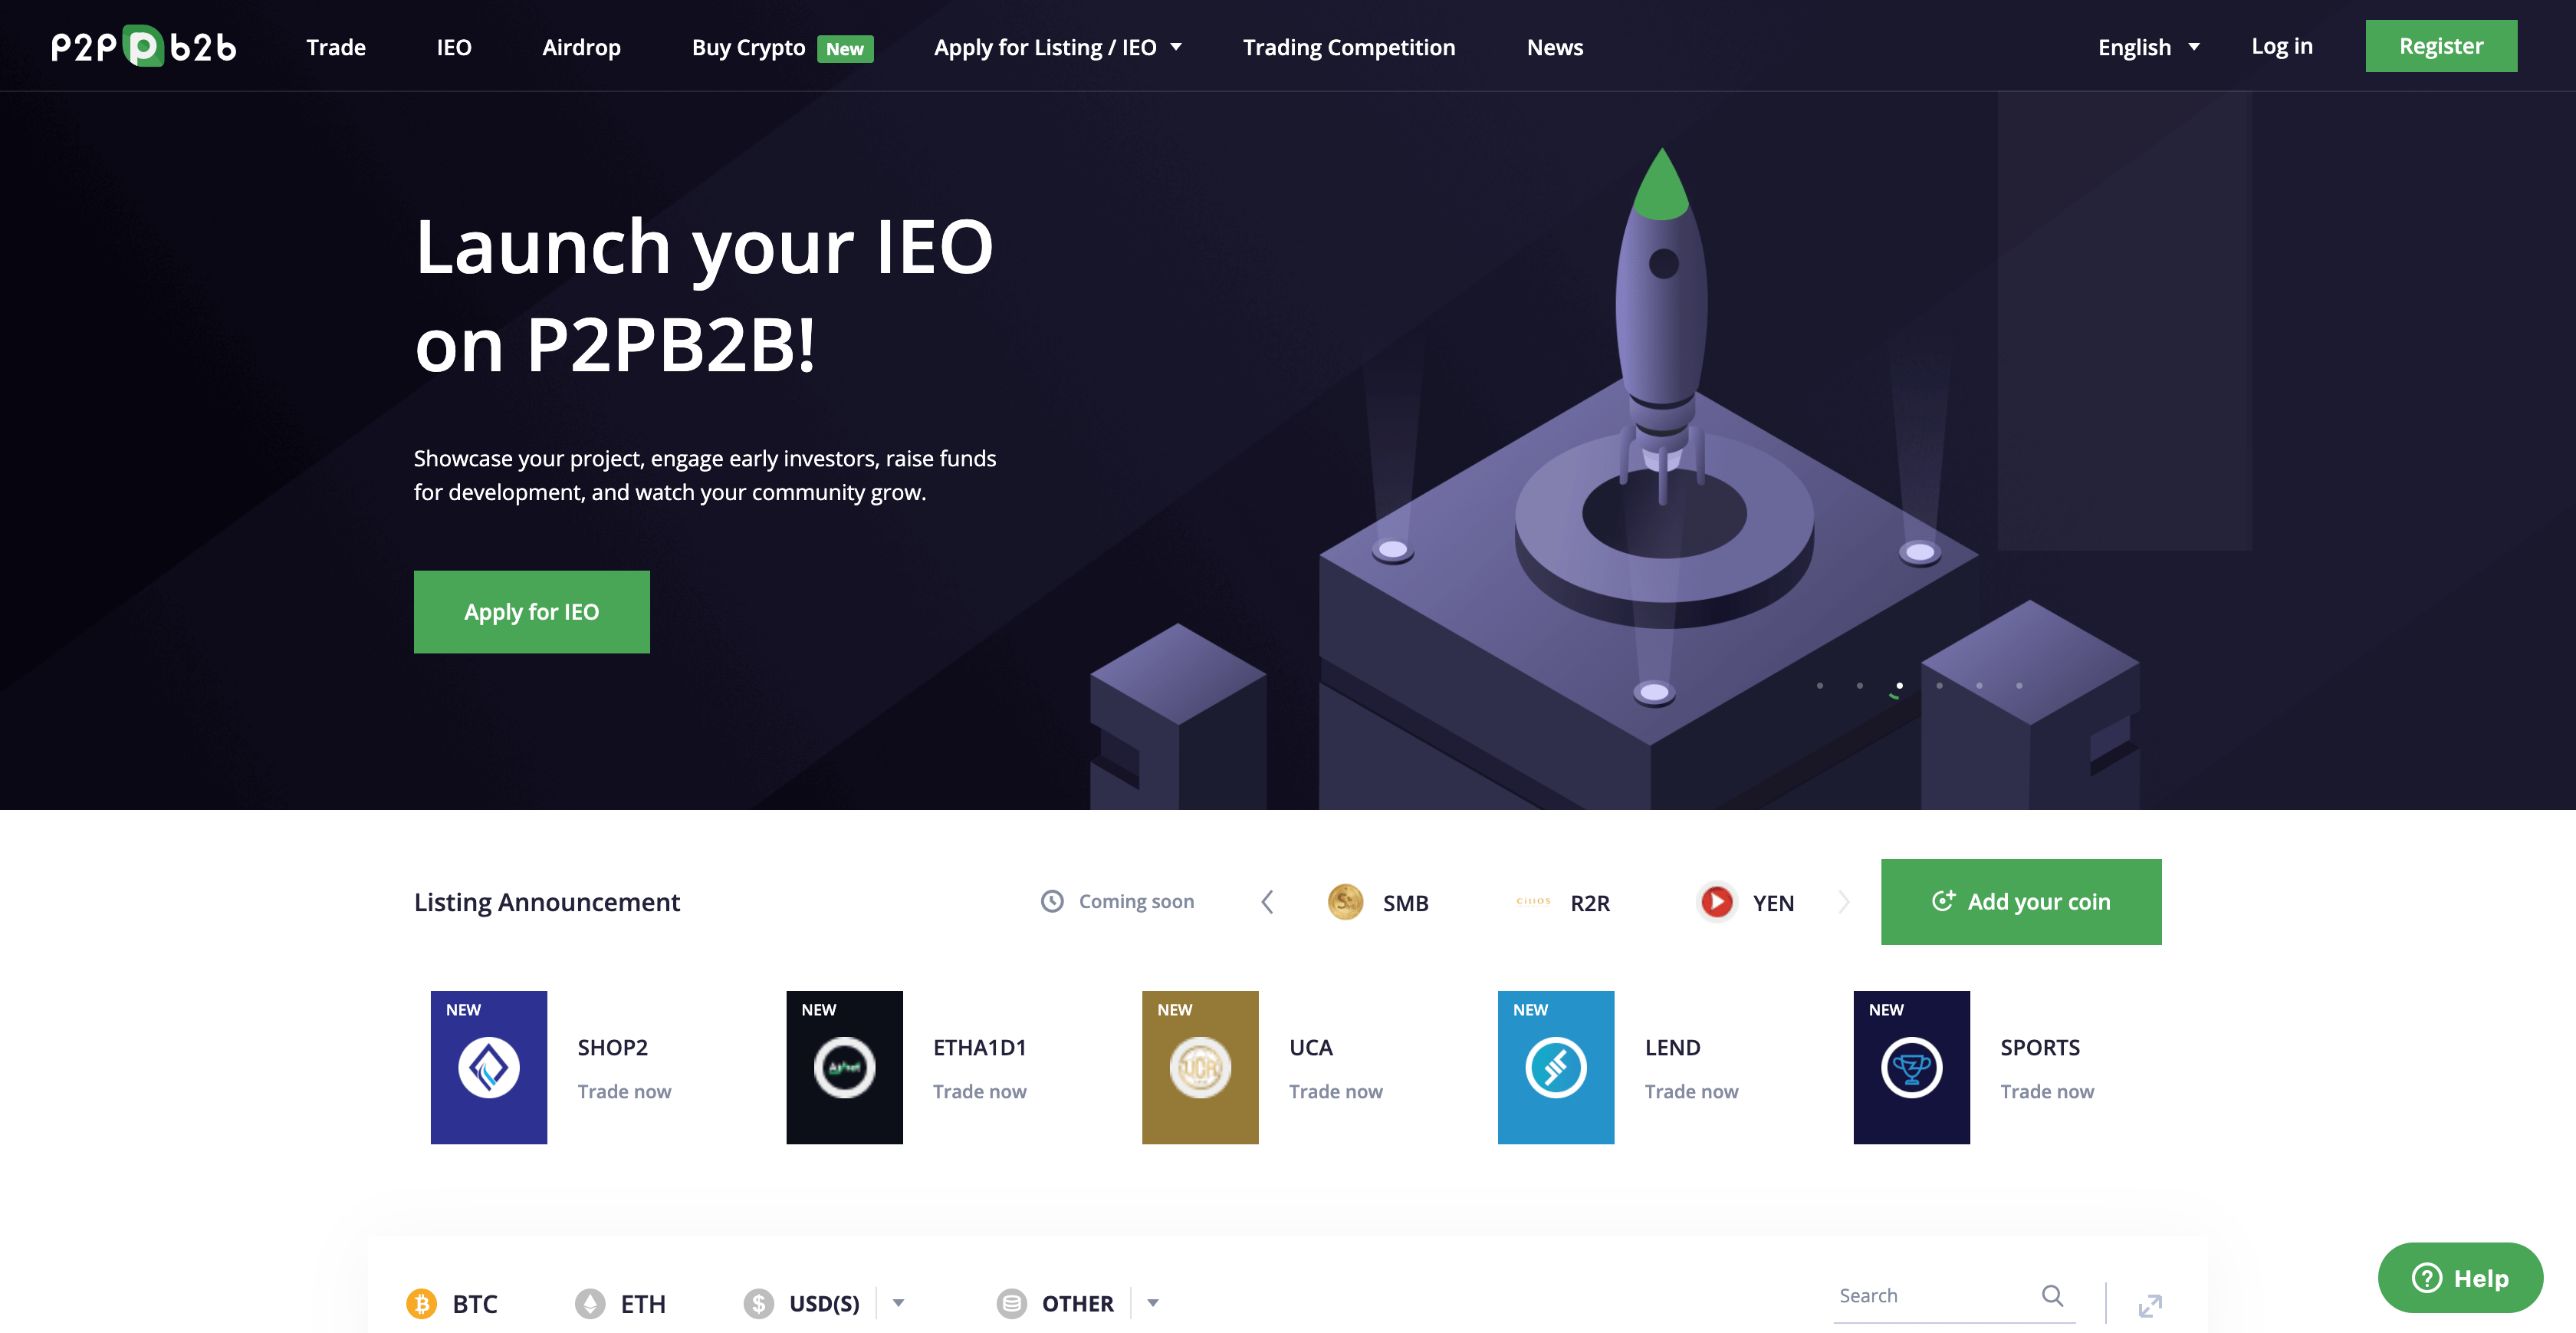Navigate to next listing announcement

1845,901
